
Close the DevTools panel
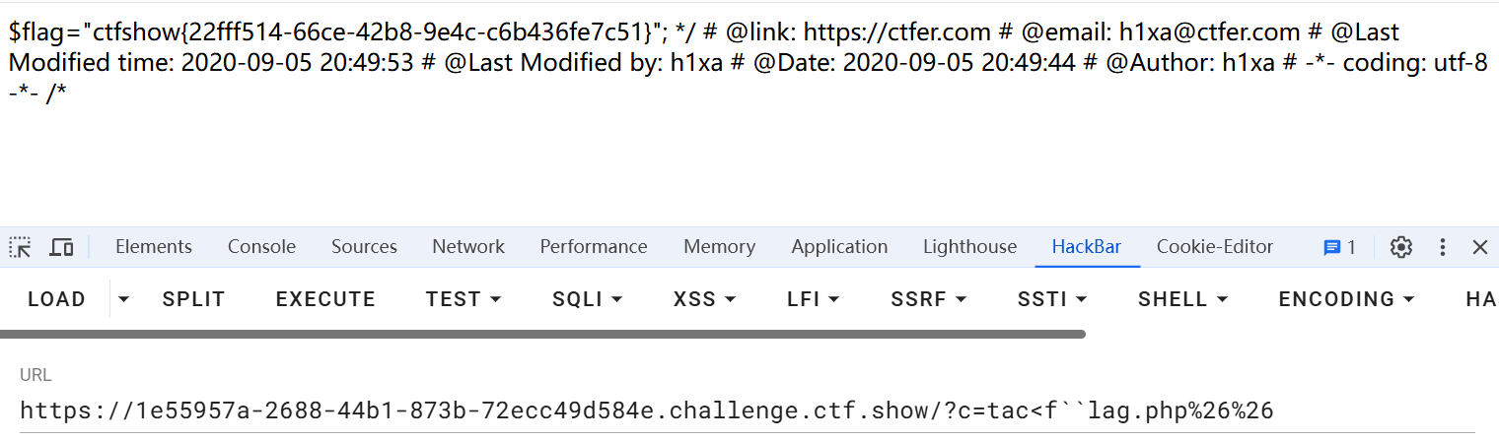pos(1480,247)
